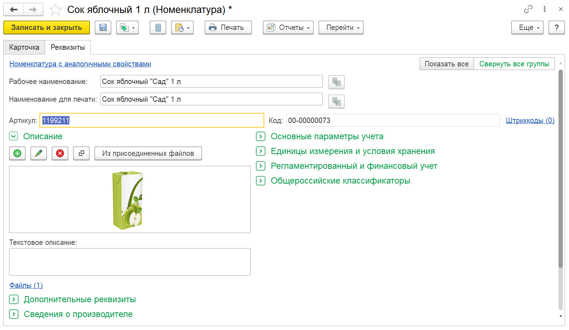
Task: Focus the Артикул field
Action: (152, 120)
